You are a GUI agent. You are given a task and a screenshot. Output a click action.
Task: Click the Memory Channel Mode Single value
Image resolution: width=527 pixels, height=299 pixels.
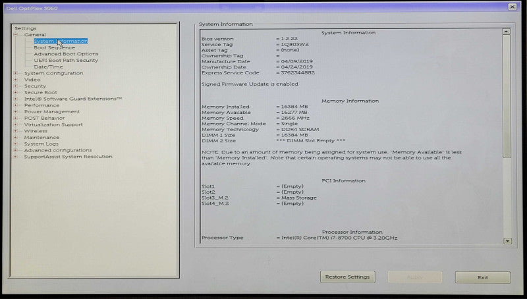click(x=289, y=124)
